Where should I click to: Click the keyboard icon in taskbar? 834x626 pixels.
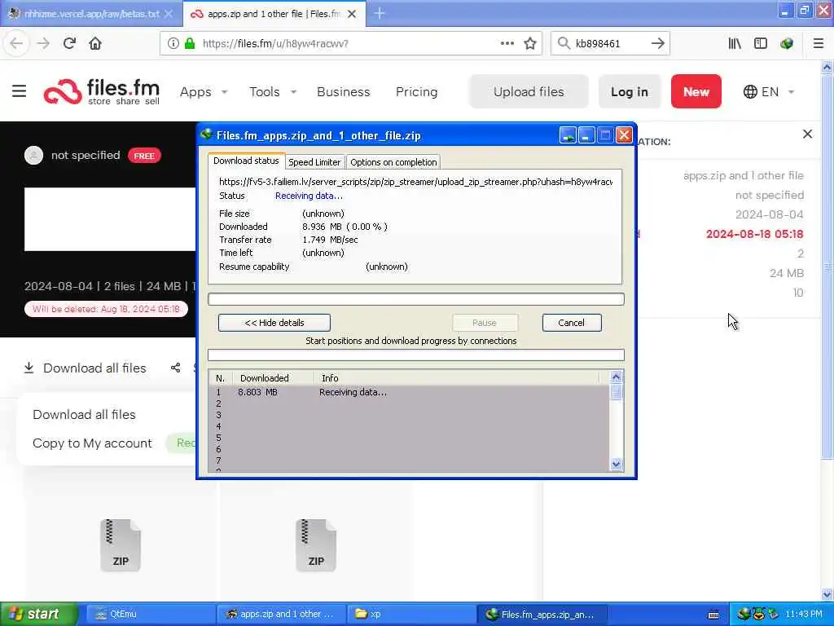coord(713,615)
